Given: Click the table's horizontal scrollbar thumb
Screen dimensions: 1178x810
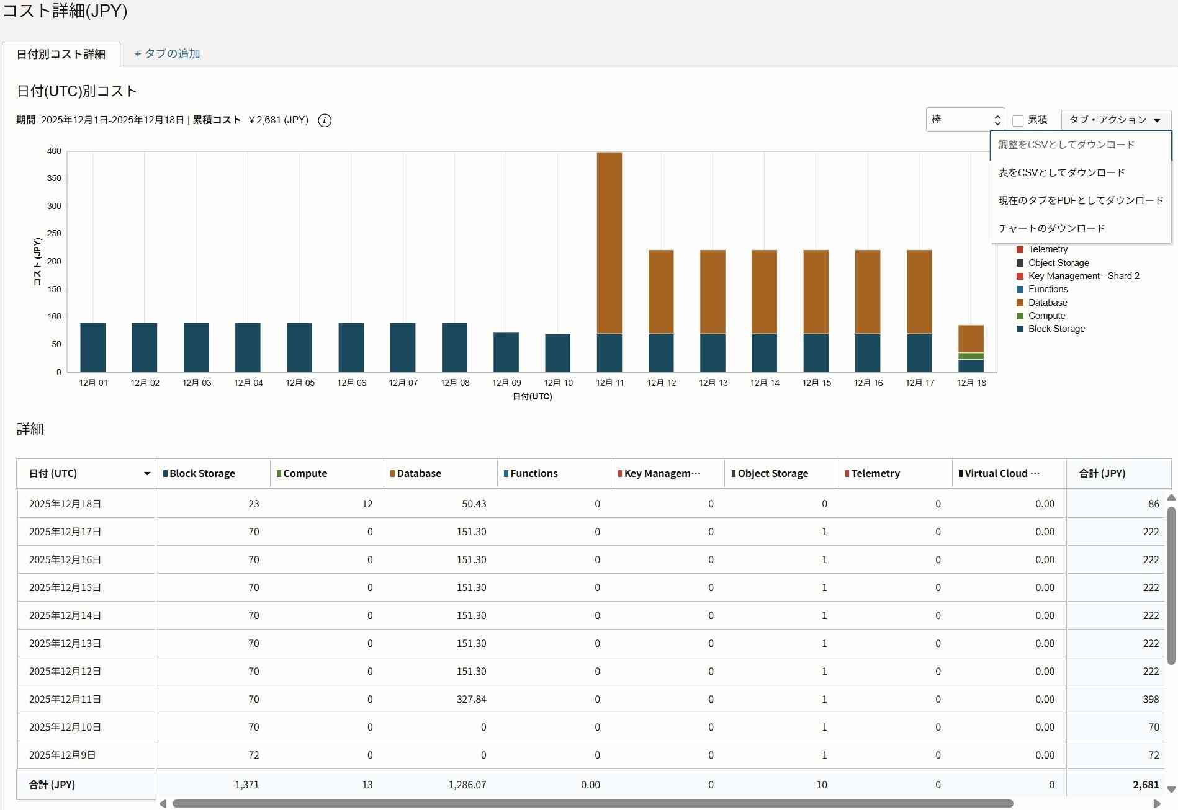Looking at the screenshot, I should [x=592, y=804].
